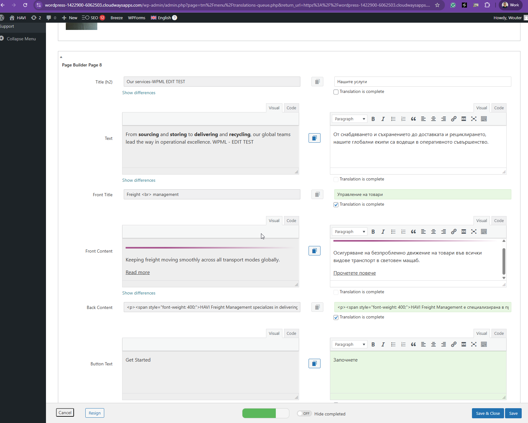Open Breeze menu in admin bar

tap(116, 18)
